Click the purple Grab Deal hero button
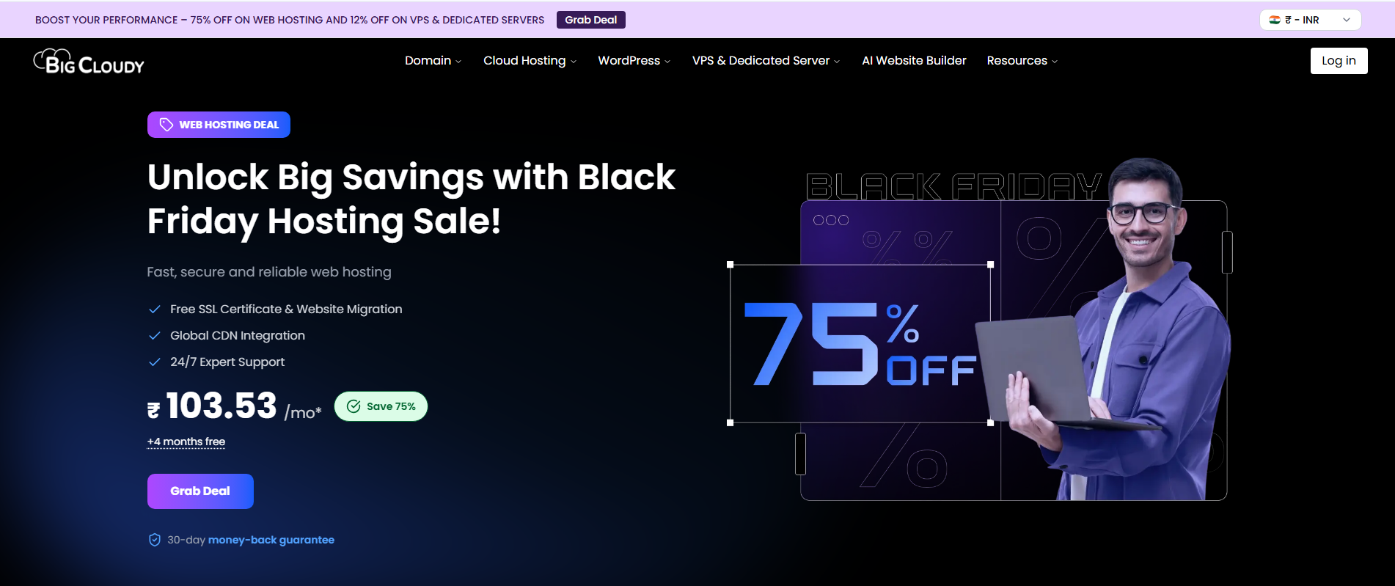The height and width of the screenshot is (586, 1395). coord(200,491)
